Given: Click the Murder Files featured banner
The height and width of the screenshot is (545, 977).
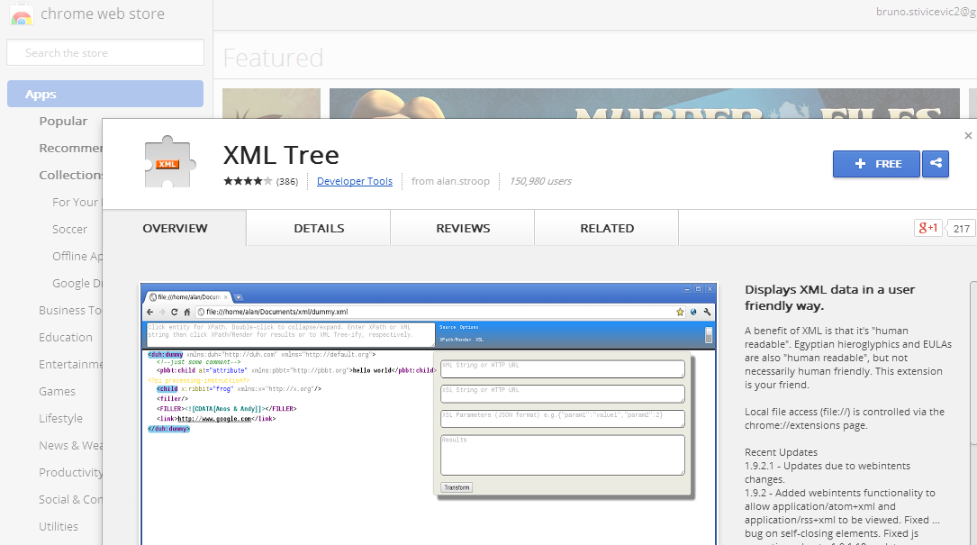Looking at the screenshot, I should point(644,103).
